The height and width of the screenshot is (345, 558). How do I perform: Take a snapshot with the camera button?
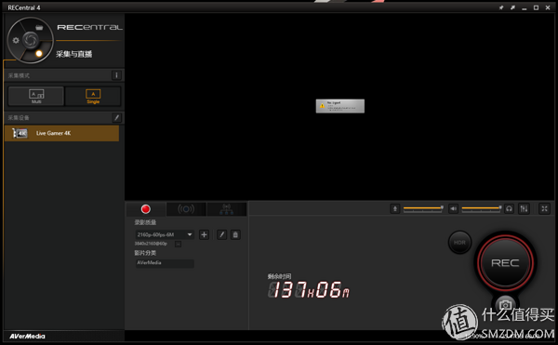click(505, 305)
